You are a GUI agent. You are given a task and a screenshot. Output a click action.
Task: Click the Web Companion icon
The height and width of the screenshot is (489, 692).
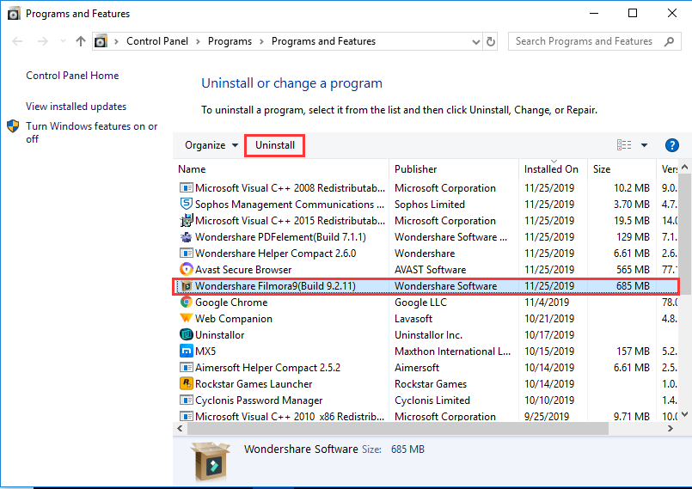pyautogui.click(x=187, y=318)
